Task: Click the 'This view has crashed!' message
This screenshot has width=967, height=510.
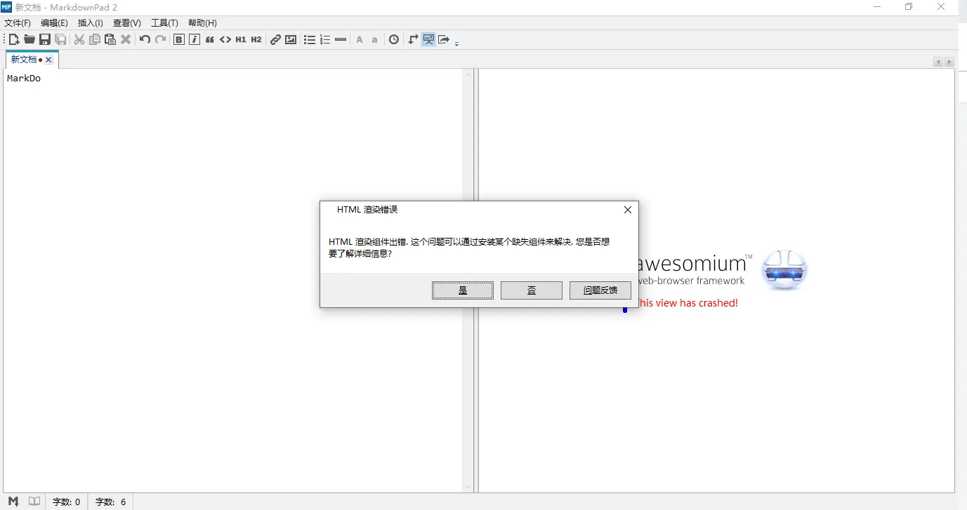Action: (x=686, y=303)
